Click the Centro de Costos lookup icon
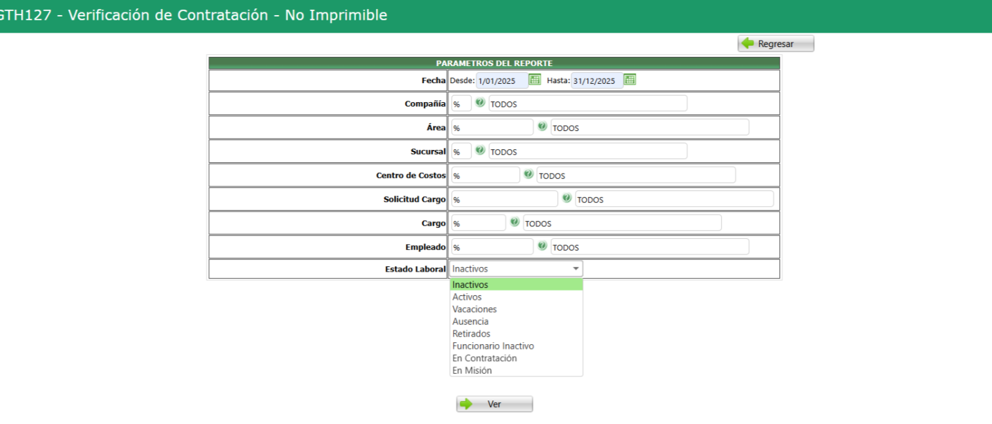The image size is (992, 424). coord(528,175)
